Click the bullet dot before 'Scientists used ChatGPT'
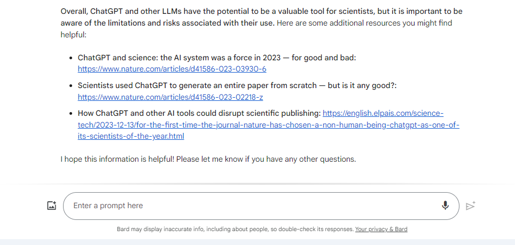 tap(71, 86)
